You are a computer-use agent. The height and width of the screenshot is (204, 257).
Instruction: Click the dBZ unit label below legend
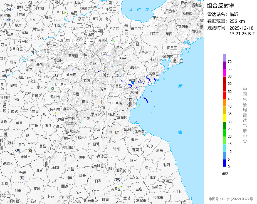click(x=225, y=174)
